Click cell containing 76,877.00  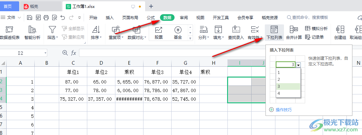pyautogui.click(x=157, y=82)
